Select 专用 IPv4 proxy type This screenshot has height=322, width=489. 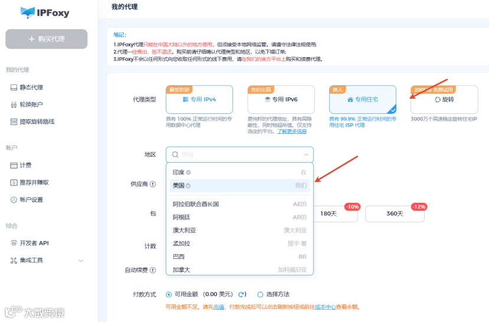(199, 100)
